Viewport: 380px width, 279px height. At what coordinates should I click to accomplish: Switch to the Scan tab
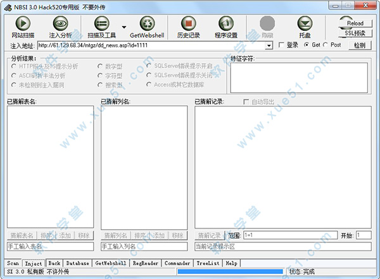pyautogui.click(x=13, y=263)
